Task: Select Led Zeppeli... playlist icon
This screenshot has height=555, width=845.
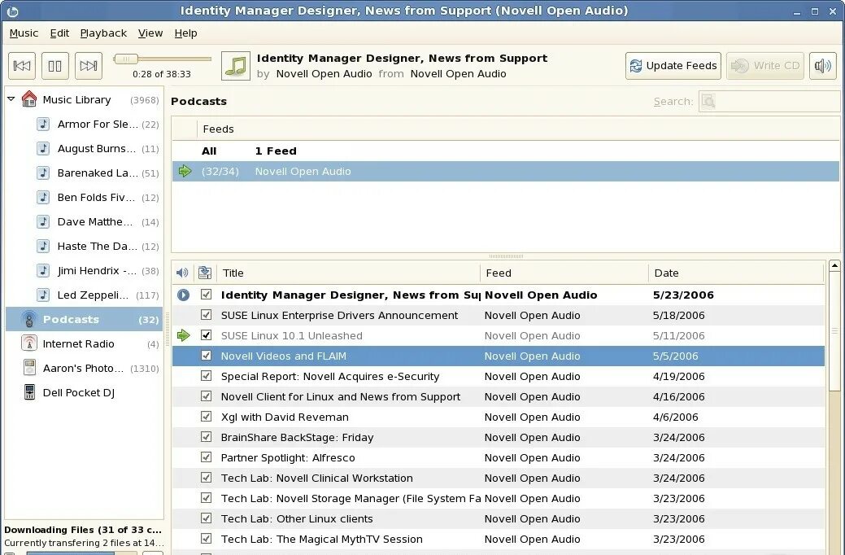Action: pyautogui.click(x=43, y=295)
